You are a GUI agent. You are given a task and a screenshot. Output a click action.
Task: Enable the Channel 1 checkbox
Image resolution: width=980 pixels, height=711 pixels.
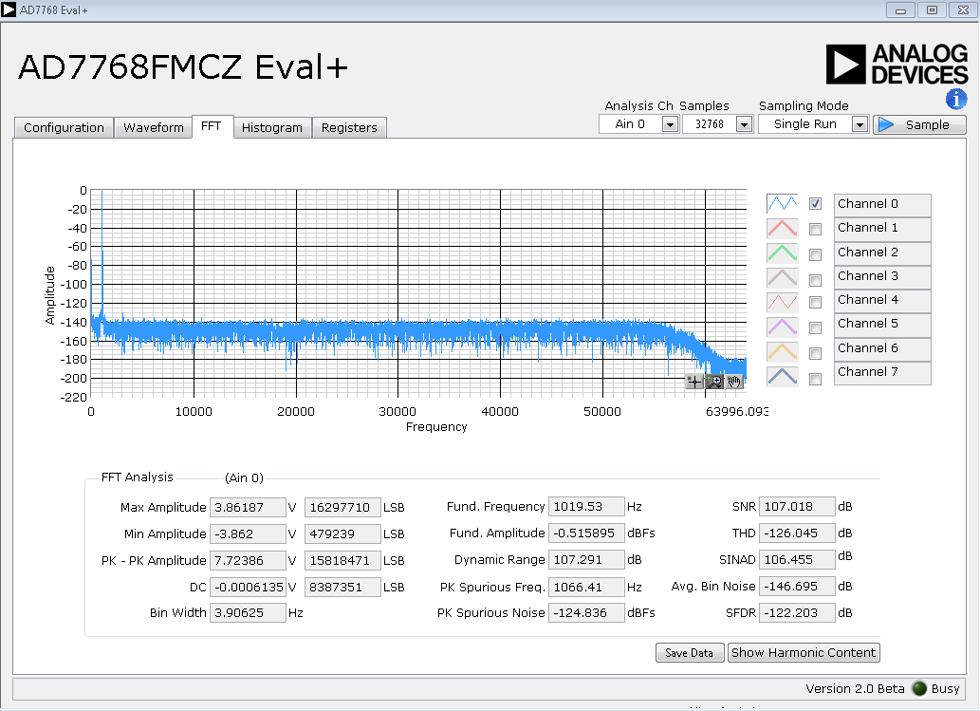[815, 229]
